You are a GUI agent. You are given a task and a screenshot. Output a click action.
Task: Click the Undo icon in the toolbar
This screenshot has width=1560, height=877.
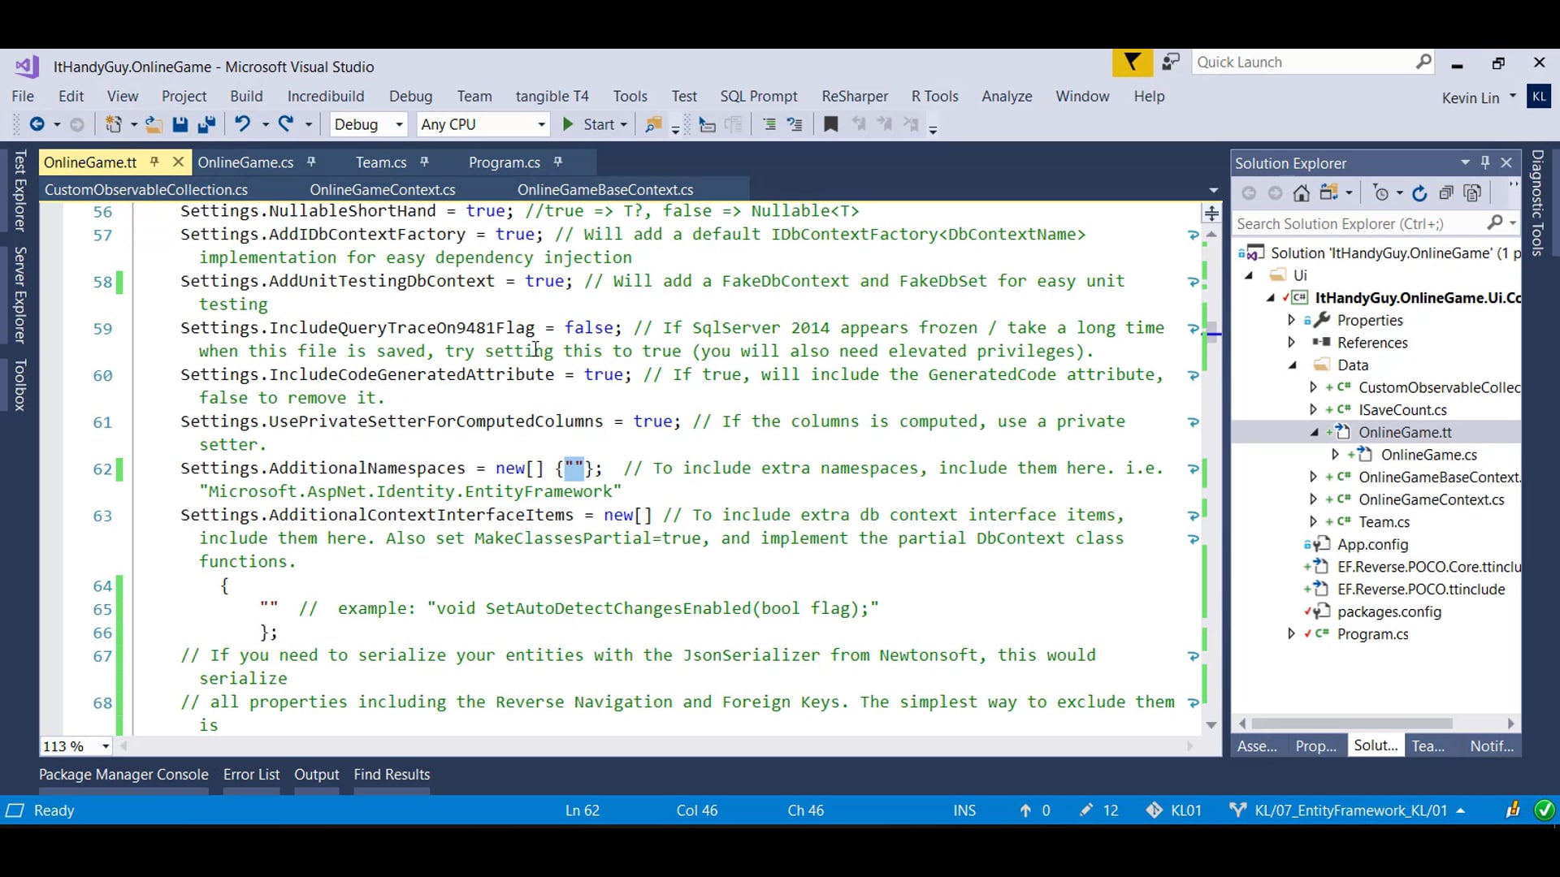[x=243, y=123]
